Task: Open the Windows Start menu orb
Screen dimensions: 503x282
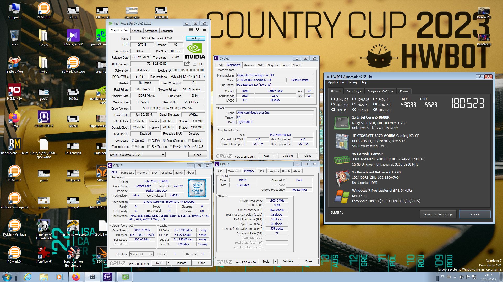Action: [7, 277]
